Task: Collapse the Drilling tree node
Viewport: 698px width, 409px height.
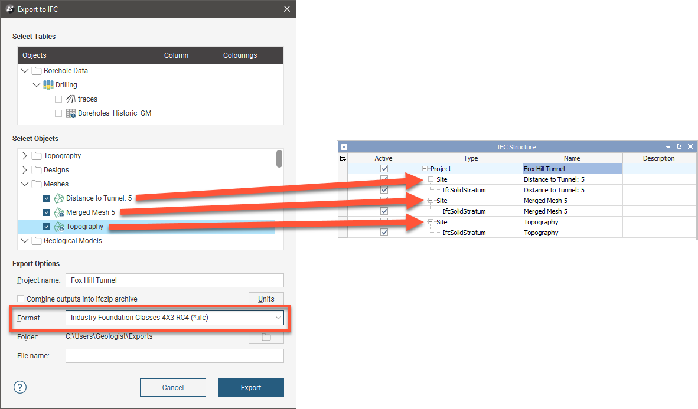Action: [37, 84]
